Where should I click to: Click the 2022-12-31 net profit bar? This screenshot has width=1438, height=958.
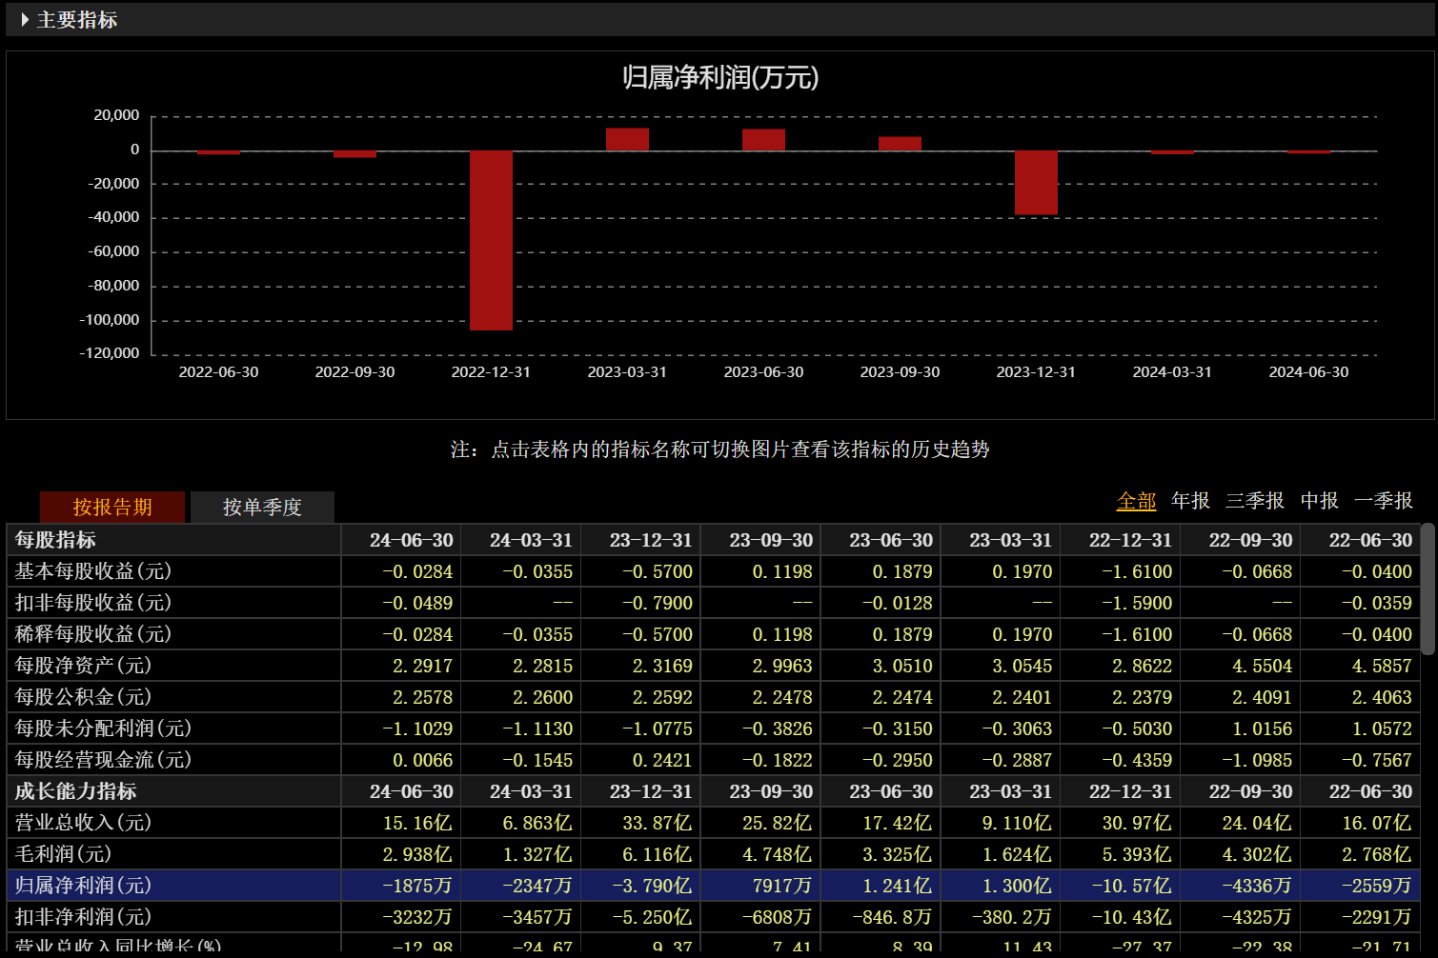pyautogui.click(x=491, y=241)
